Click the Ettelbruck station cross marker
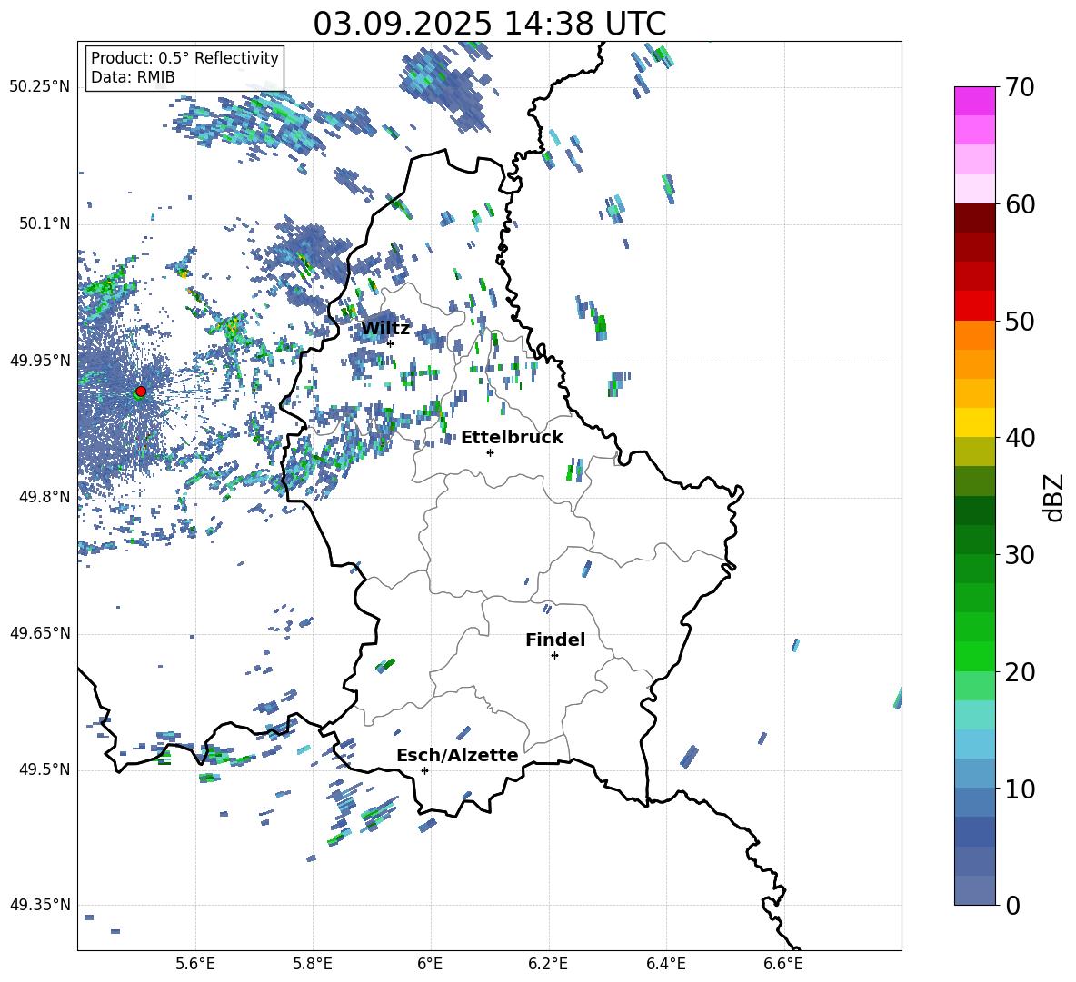 [490, 452]
